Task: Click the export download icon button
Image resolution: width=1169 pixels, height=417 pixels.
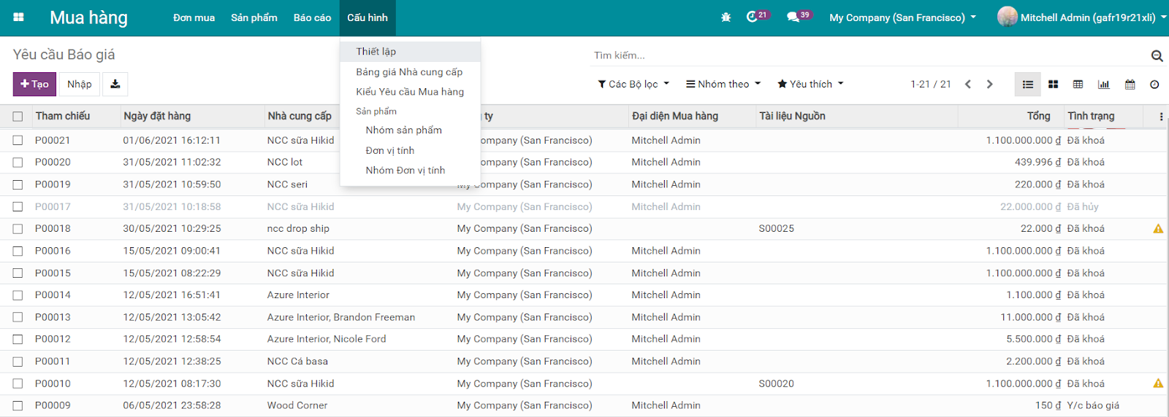Action: click(x=115, y=84)
